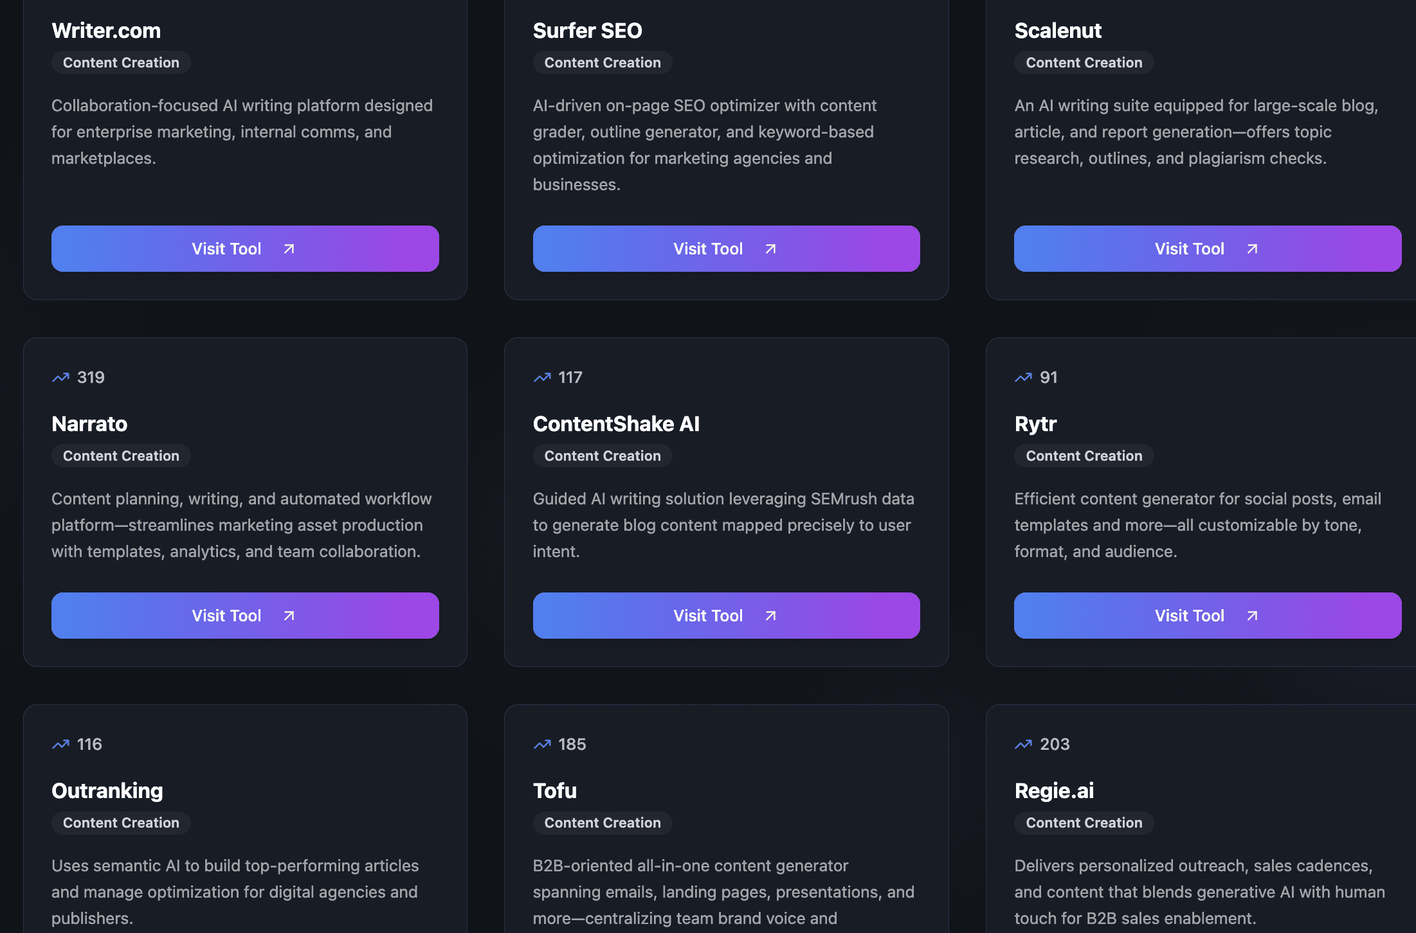Select the Scalenut heading

coord(1058,31)
